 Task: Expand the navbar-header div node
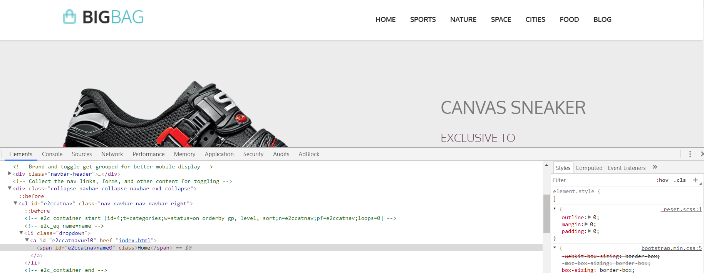(x=10, y=174)
